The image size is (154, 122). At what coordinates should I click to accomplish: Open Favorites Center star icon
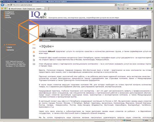pos(2,9)
